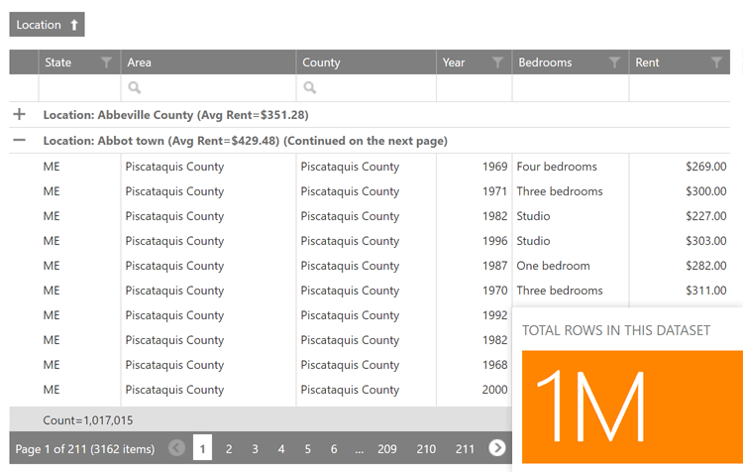
Task: Select the row with Year 1969 Four bedrooms
Action: coord(376,167)
